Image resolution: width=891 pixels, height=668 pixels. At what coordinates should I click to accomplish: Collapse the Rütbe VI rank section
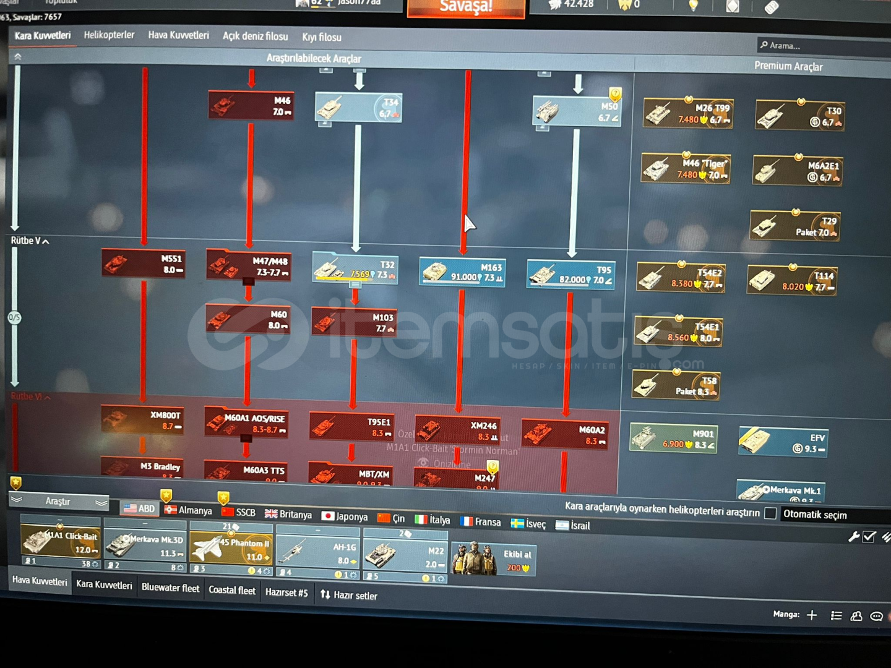pos(31,396)
